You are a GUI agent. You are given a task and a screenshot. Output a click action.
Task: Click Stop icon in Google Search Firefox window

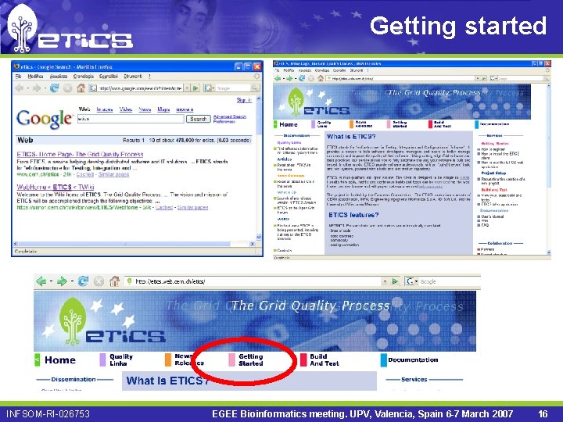click(67, 88)
